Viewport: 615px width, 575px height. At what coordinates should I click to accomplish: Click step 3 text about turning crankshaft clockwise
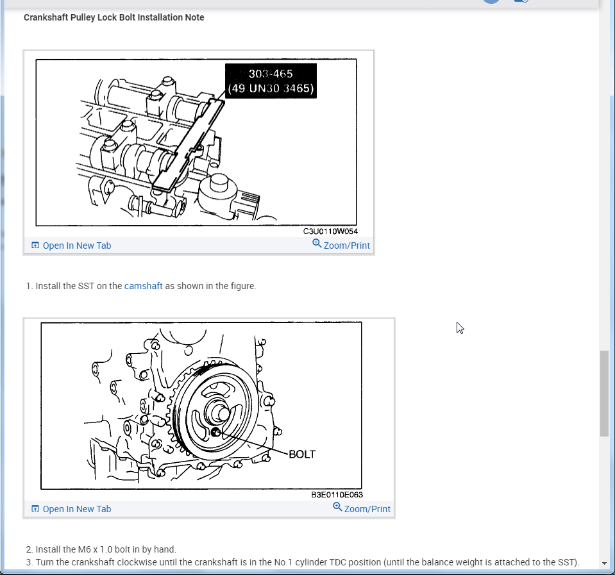[x=303, y=562]
